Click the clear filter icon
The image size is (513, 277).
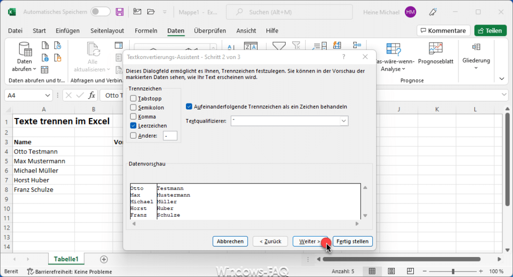[x=297, y=45]
